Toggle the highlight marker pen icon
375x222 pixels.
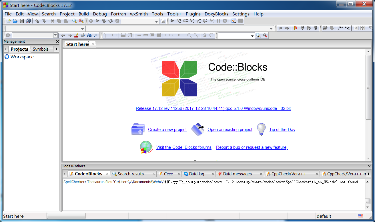click(76, 35)
